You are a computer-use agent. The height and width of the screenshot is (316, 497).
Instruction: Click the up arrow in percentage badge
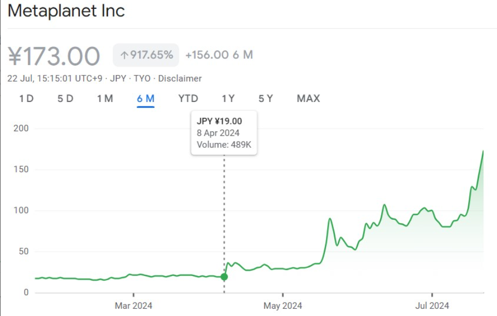(x=124, y=55)
